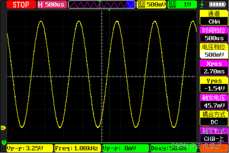The image size is (229, 153).
Task: Click the rising edge trigger icon
Action: tap(202, 5)
